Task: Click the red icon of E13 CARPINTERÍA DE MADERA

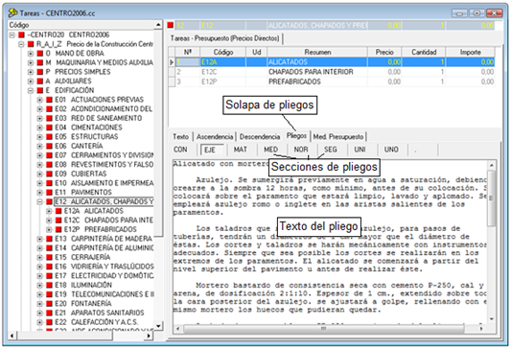Action: pyautogui.click(x=49, y=239)
